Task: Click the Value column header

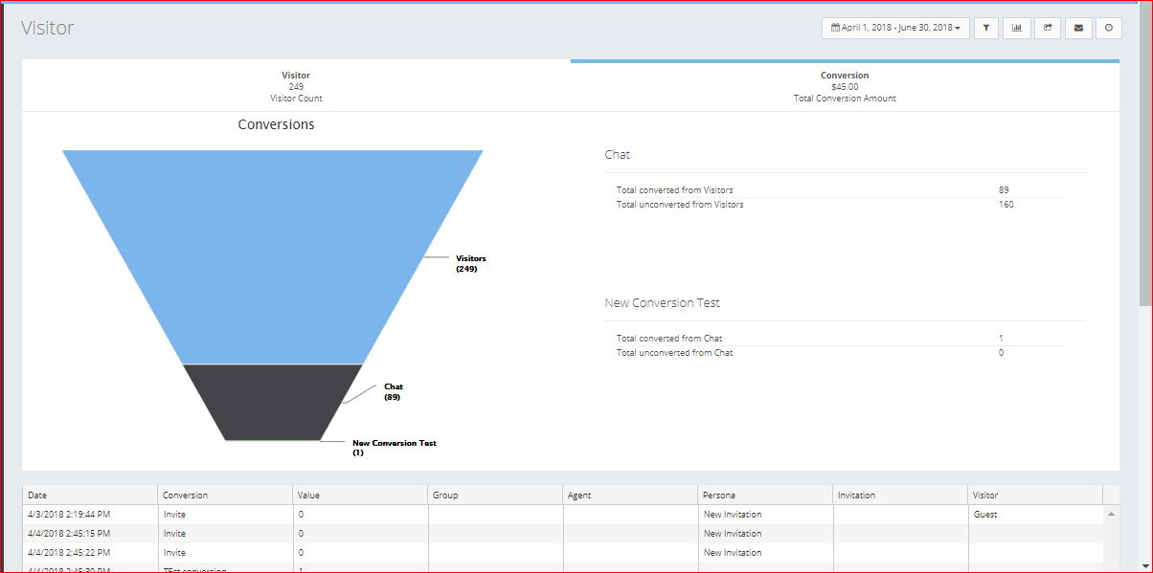Action: [360, 495]
